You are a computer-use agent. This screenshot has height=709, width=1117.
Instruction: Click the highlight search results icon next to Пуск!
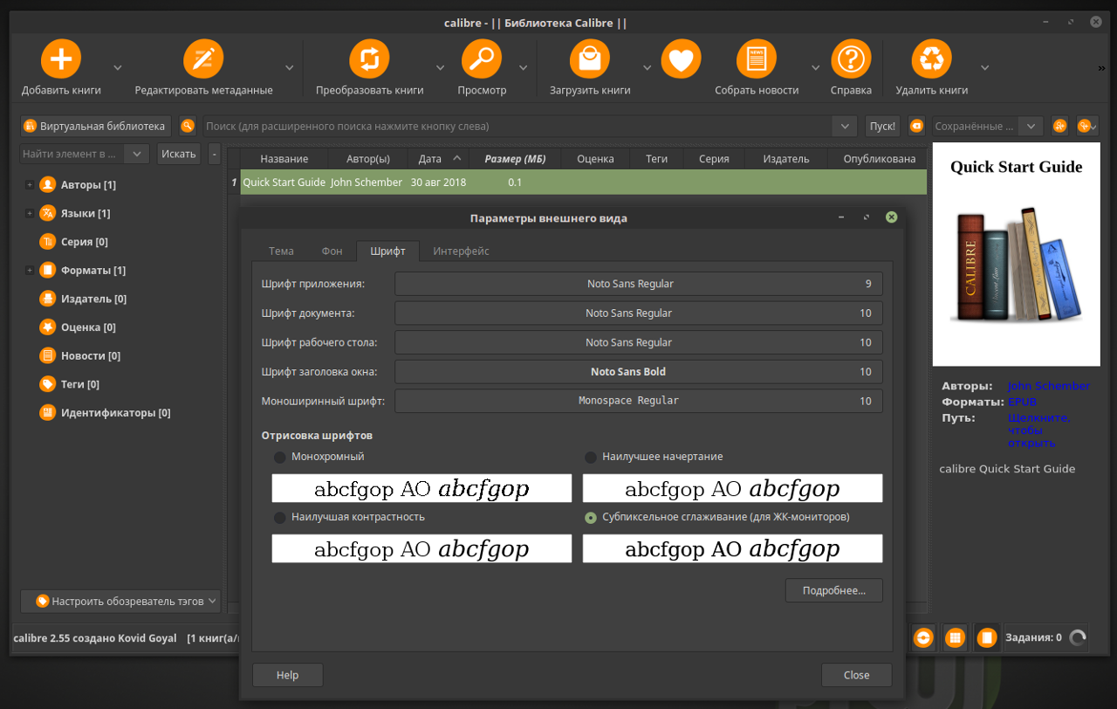pos(916,126)
